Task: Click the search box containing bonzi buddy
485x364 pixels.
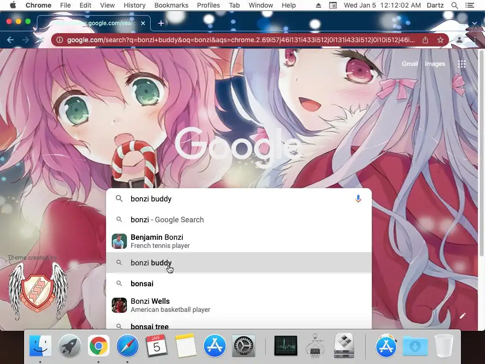Action: click(x=239, y=199)
